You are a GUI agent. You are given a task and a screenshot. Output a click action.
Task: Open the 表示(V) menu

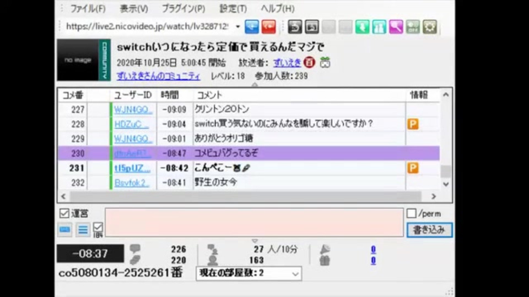(134, 9)
